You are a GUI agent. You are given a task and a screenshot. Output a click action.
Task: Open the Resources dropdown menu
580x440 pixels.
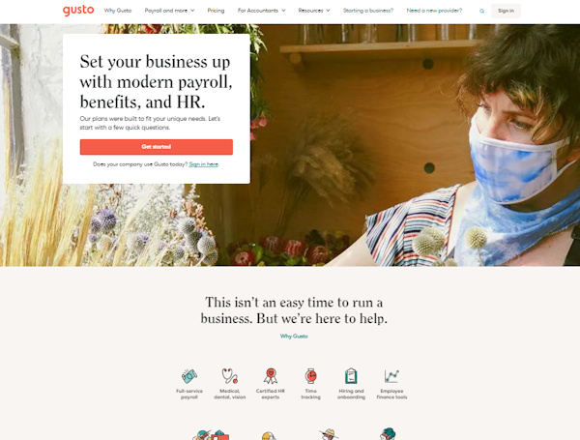click(x=314, y=11)
